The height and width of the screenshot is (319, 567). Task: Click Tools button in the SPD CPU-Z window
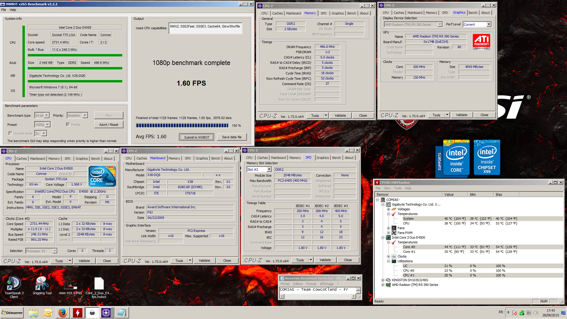tap(300, 260)
